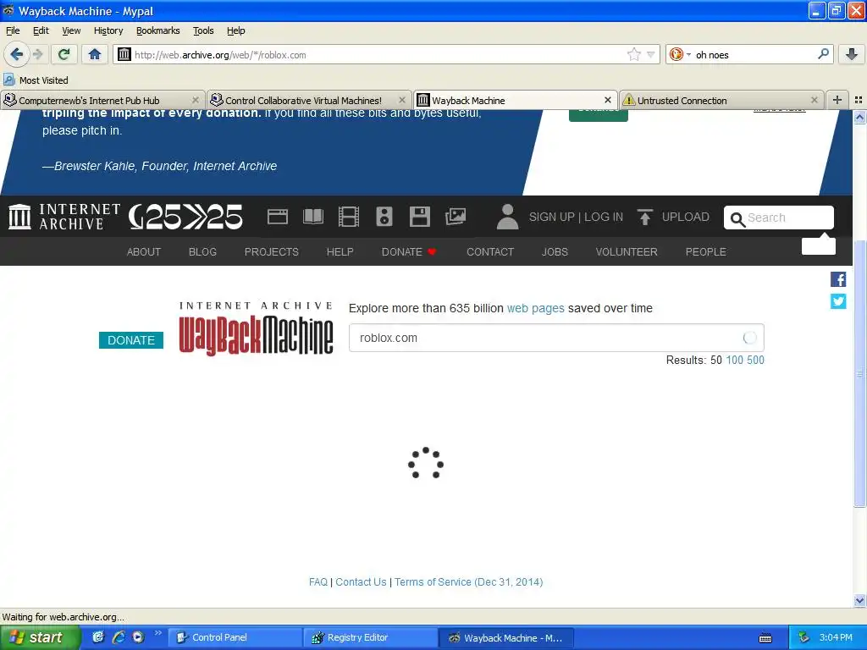Open the BLOG nav link
Viewport: 867px width, 650px height.
[x=202, y=251]
